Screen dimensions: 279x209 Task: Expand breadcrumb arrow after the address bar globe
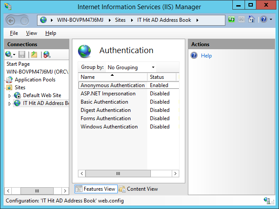(52, 20)
